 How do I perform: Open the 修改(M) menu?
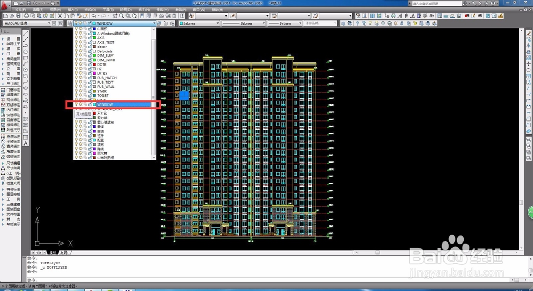tap(163, 10)
